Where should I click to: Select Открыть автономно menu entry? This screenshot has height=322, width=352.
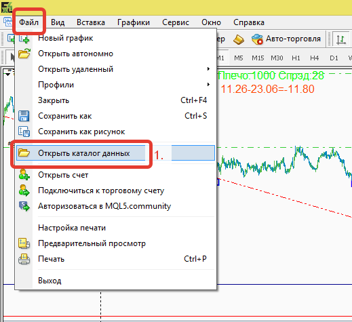[x=115, y=54]
